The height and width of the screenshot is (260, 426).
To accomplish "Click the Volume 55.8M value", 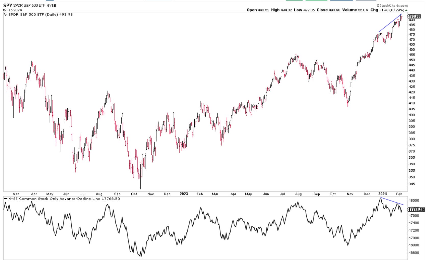I will 355,10.
